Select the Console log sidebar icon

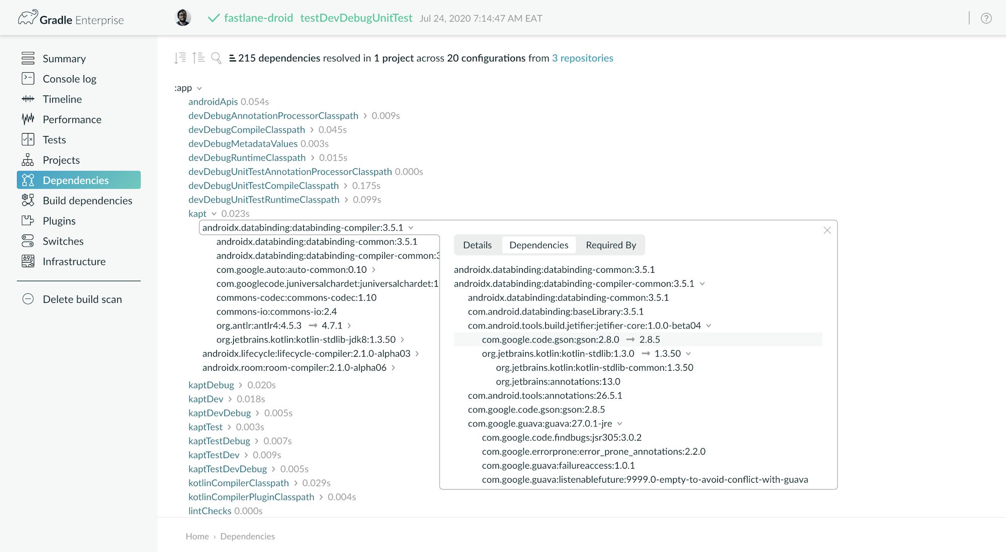[28, 79]
